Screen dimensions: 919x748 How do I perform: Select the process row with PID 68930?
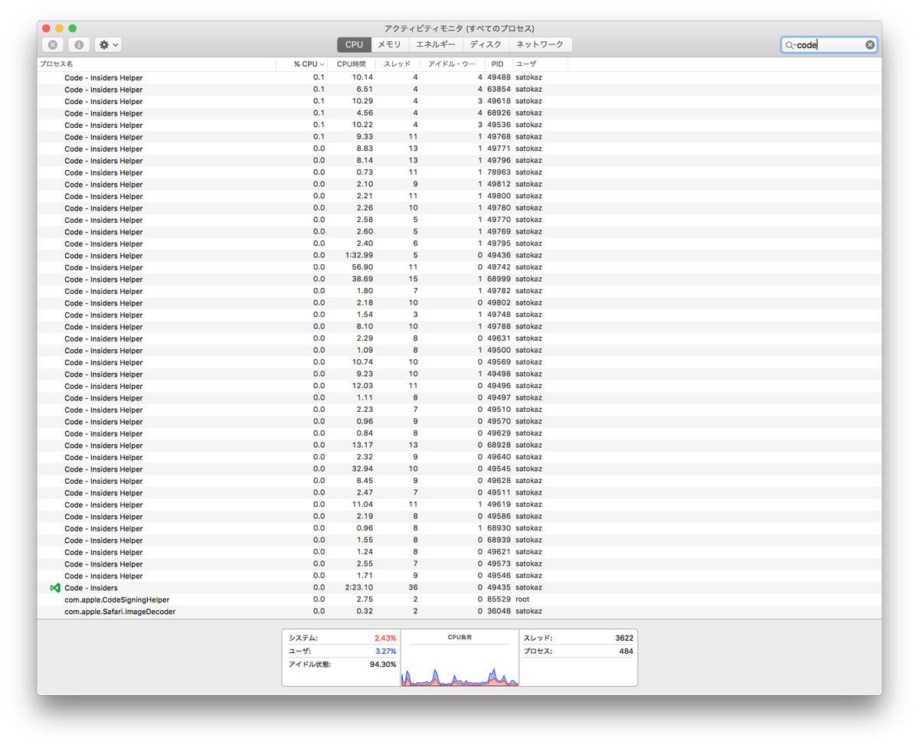coord(459,528)
